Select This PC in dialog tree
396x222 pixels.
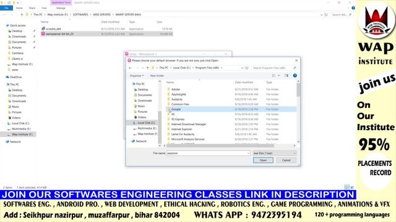tap(140, 84)
